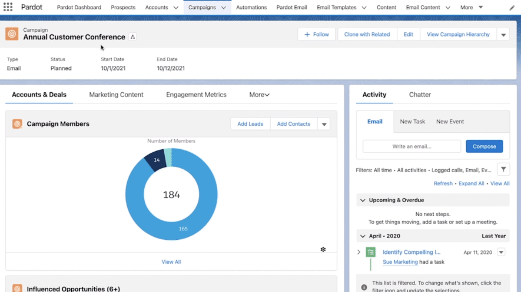This screenshot has height=292, width=521.
Task: Open the Sue Marketing link
Action: point(400,262)
